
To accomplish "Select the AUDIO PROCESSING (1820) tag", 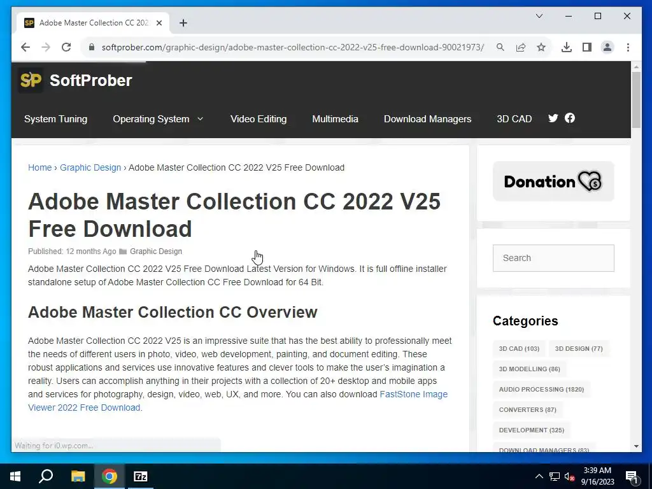I will tap(541, 389).
